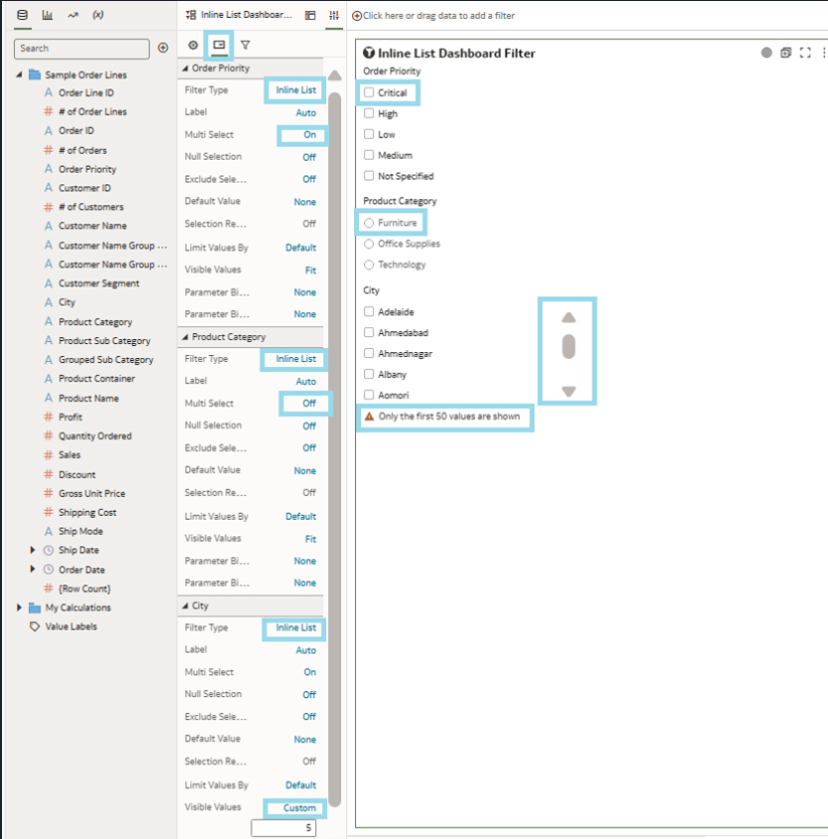Select the Furniture radio button
Image resolution: width=828 pixels, height=839 pixels.
click(x=369, y=223)
